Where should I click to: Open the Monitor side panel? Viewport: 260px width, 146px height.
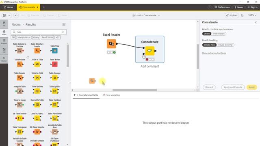pos(4,59)
